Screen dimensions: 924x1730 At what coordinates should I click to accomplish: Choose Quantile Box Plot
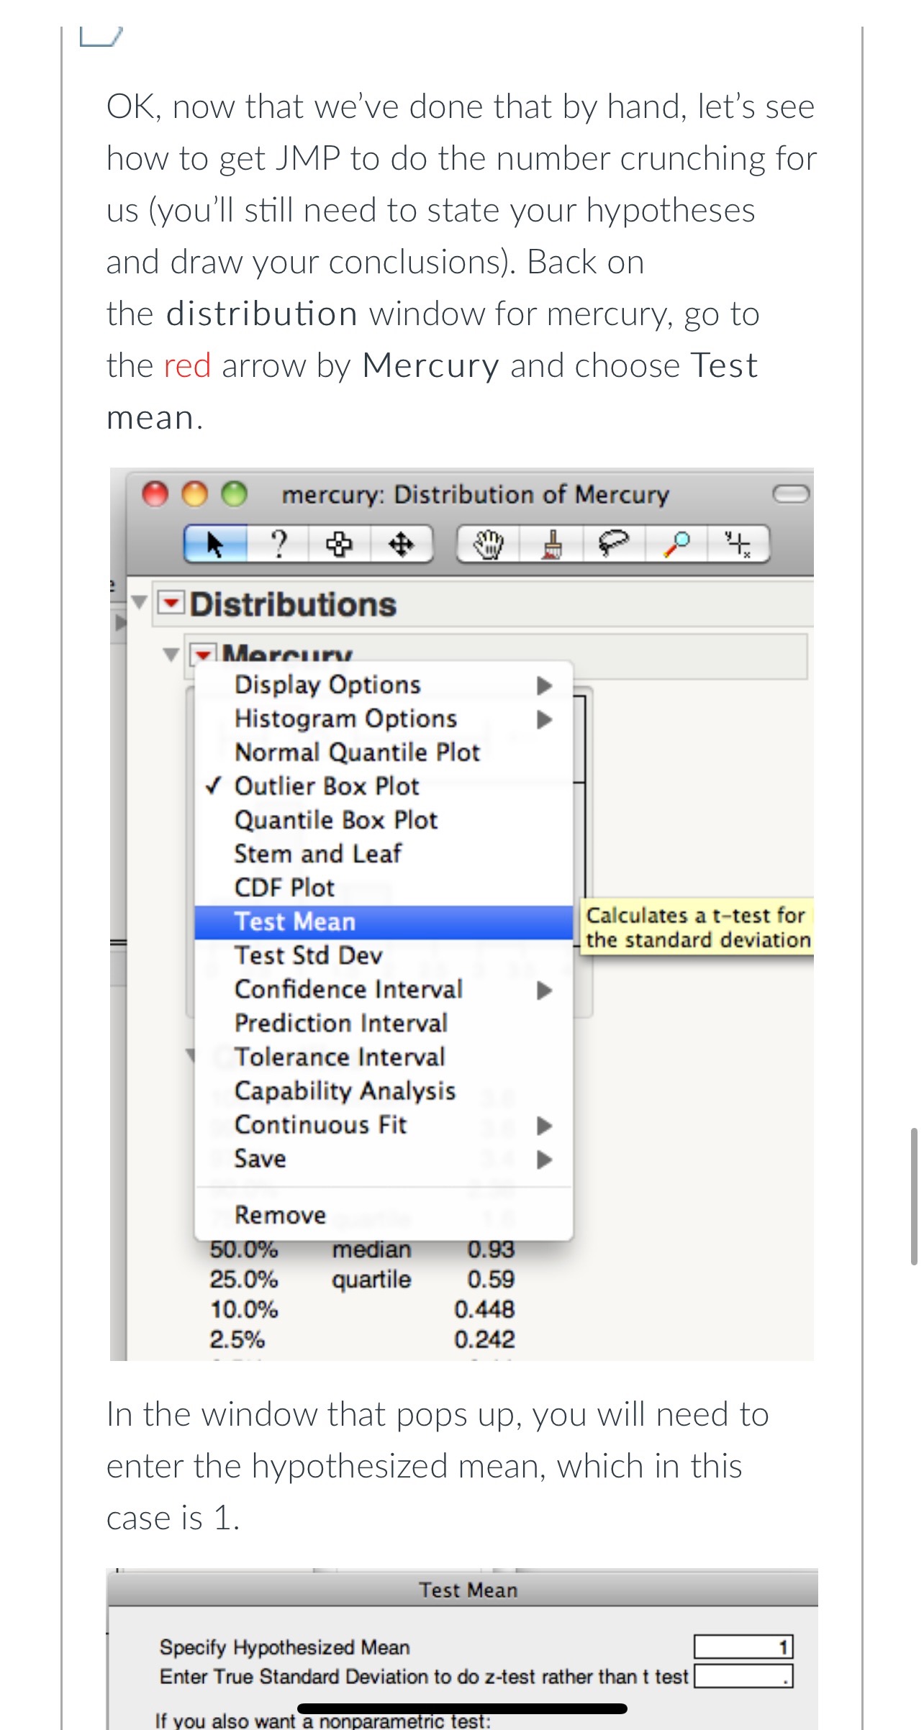(x=384, y=820)
